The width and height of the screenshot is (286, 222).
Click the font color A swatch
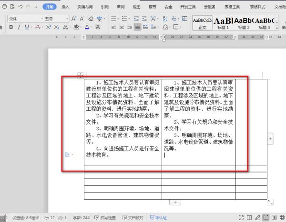[x=88, y=27]
